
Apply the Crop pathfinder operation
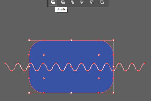click(82, 2)
